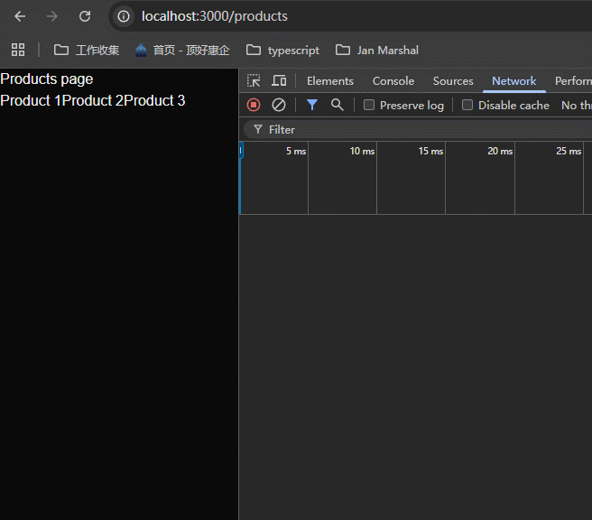This screenshot has height=520, width=592.
Task: Check the Disable cache option
Action: [x=467, y=106]
